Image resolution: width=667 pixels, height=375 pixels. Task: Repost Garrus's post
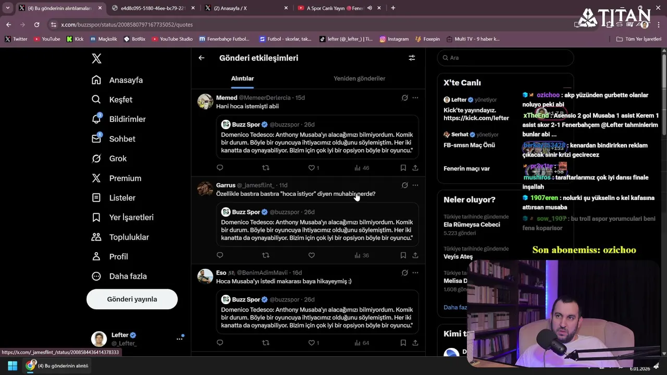[266, 255]
